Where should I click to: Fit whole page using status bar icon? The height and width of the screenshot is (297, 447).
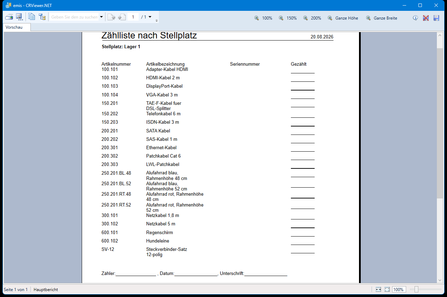tap(387, 290)
